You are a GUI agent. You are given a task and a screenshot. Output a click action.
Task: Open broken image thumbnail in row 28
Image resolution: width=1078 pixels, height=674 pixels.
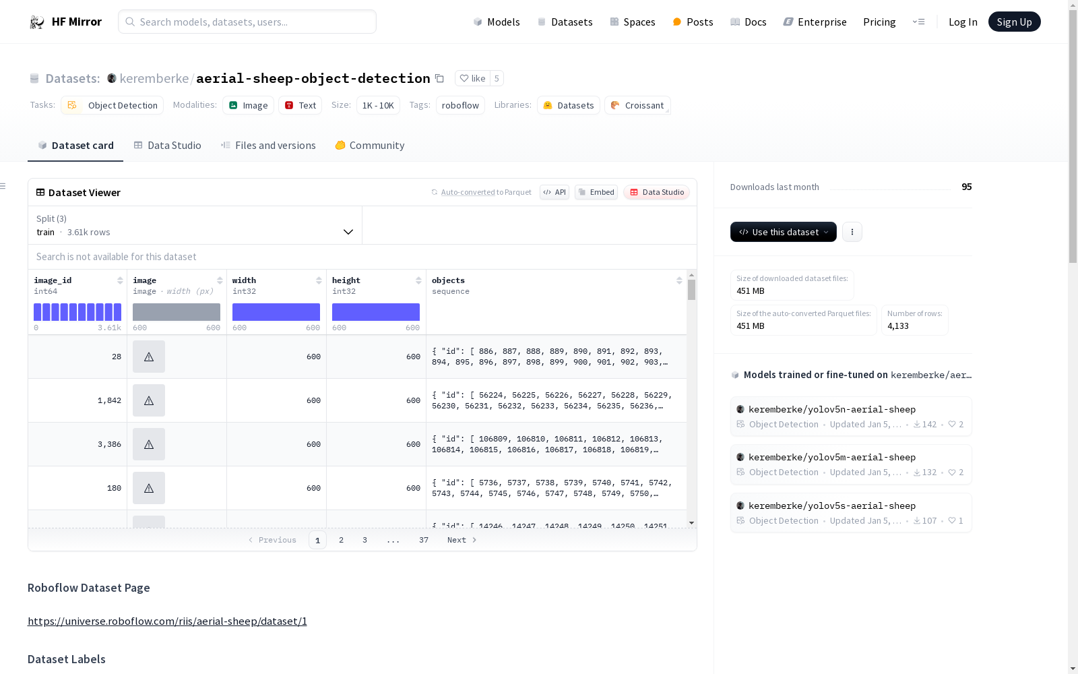(149, 357)
